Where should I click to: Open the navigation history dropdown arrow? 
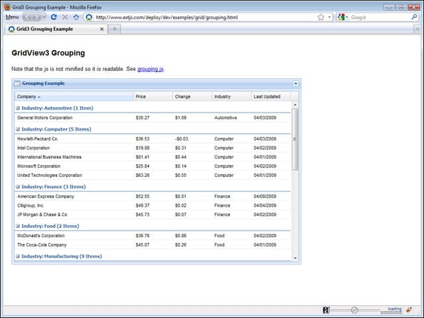coord(44,17)
